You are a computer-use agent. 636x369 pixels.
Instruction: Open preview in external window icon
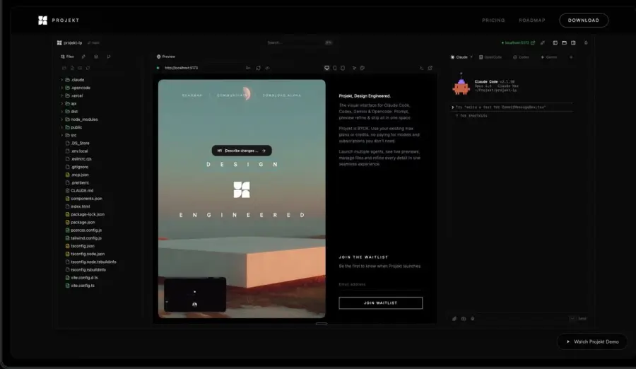point(430,68)
